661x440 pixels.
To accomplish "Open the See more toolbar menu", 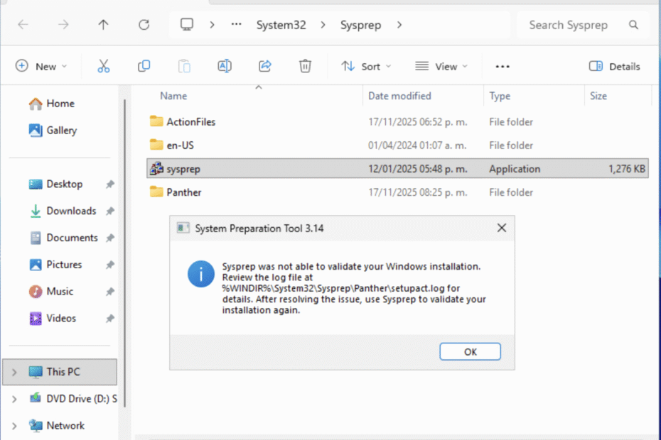I will [502, 66].
